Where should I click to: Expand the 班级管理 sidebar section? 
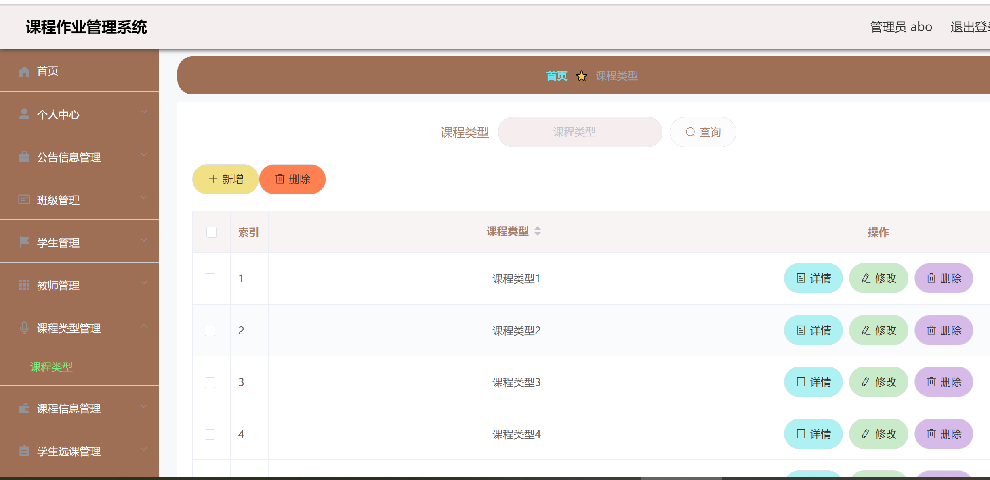143,197
